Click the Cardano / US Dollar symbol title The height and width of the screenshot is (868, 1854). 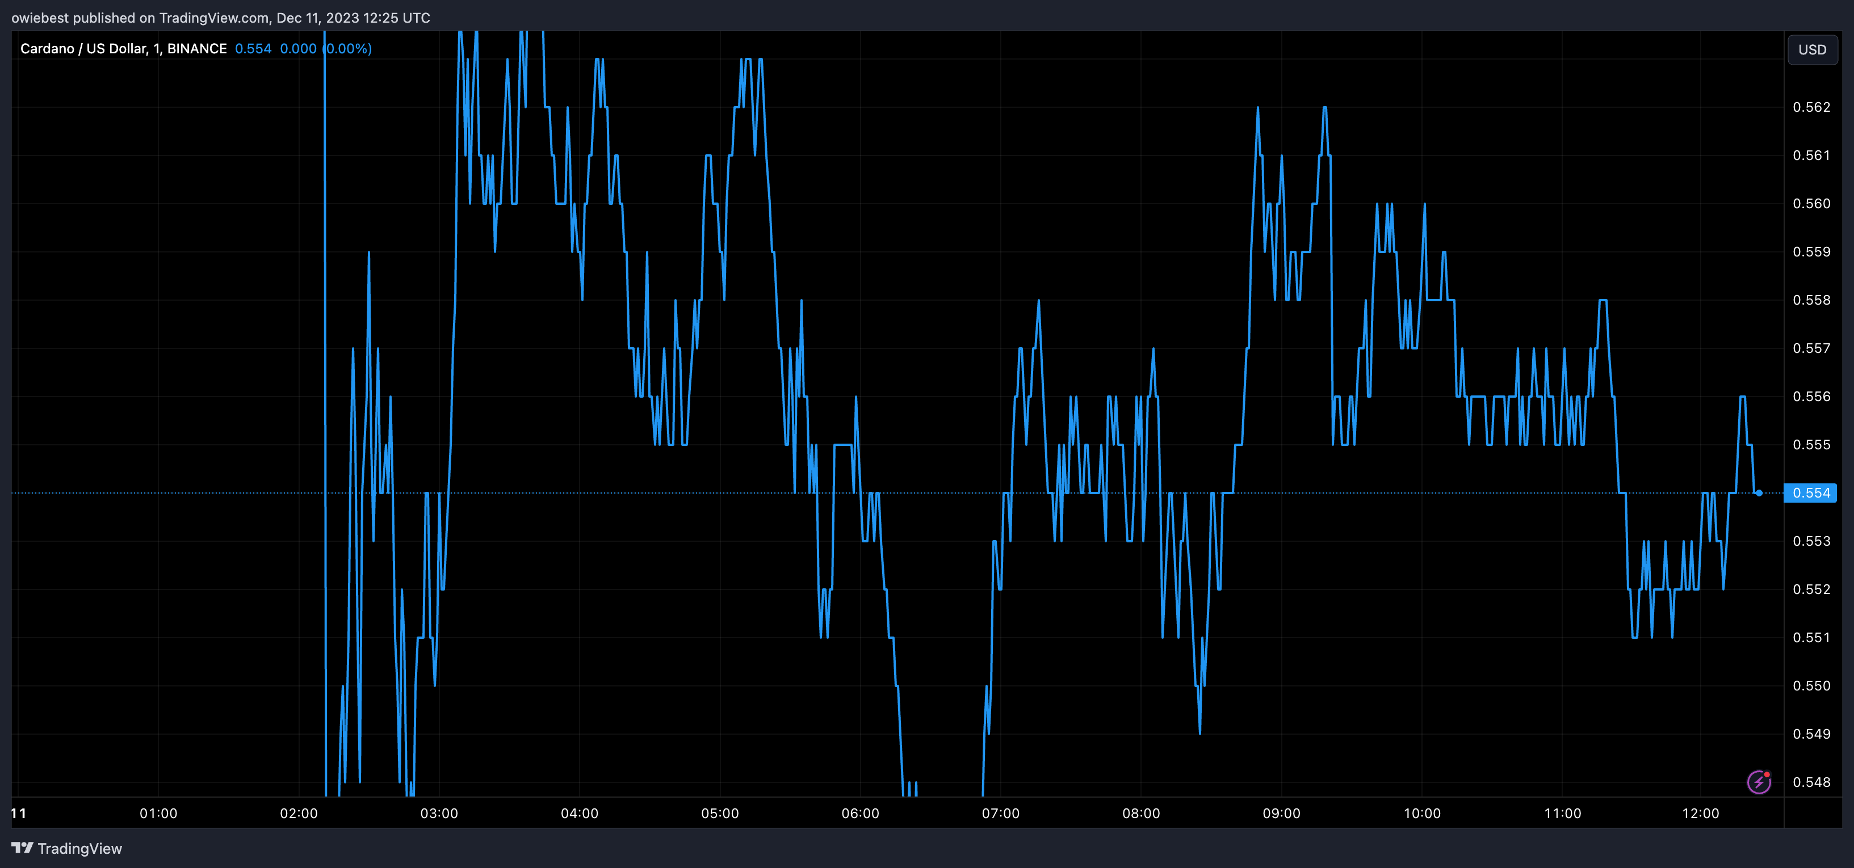83,49
